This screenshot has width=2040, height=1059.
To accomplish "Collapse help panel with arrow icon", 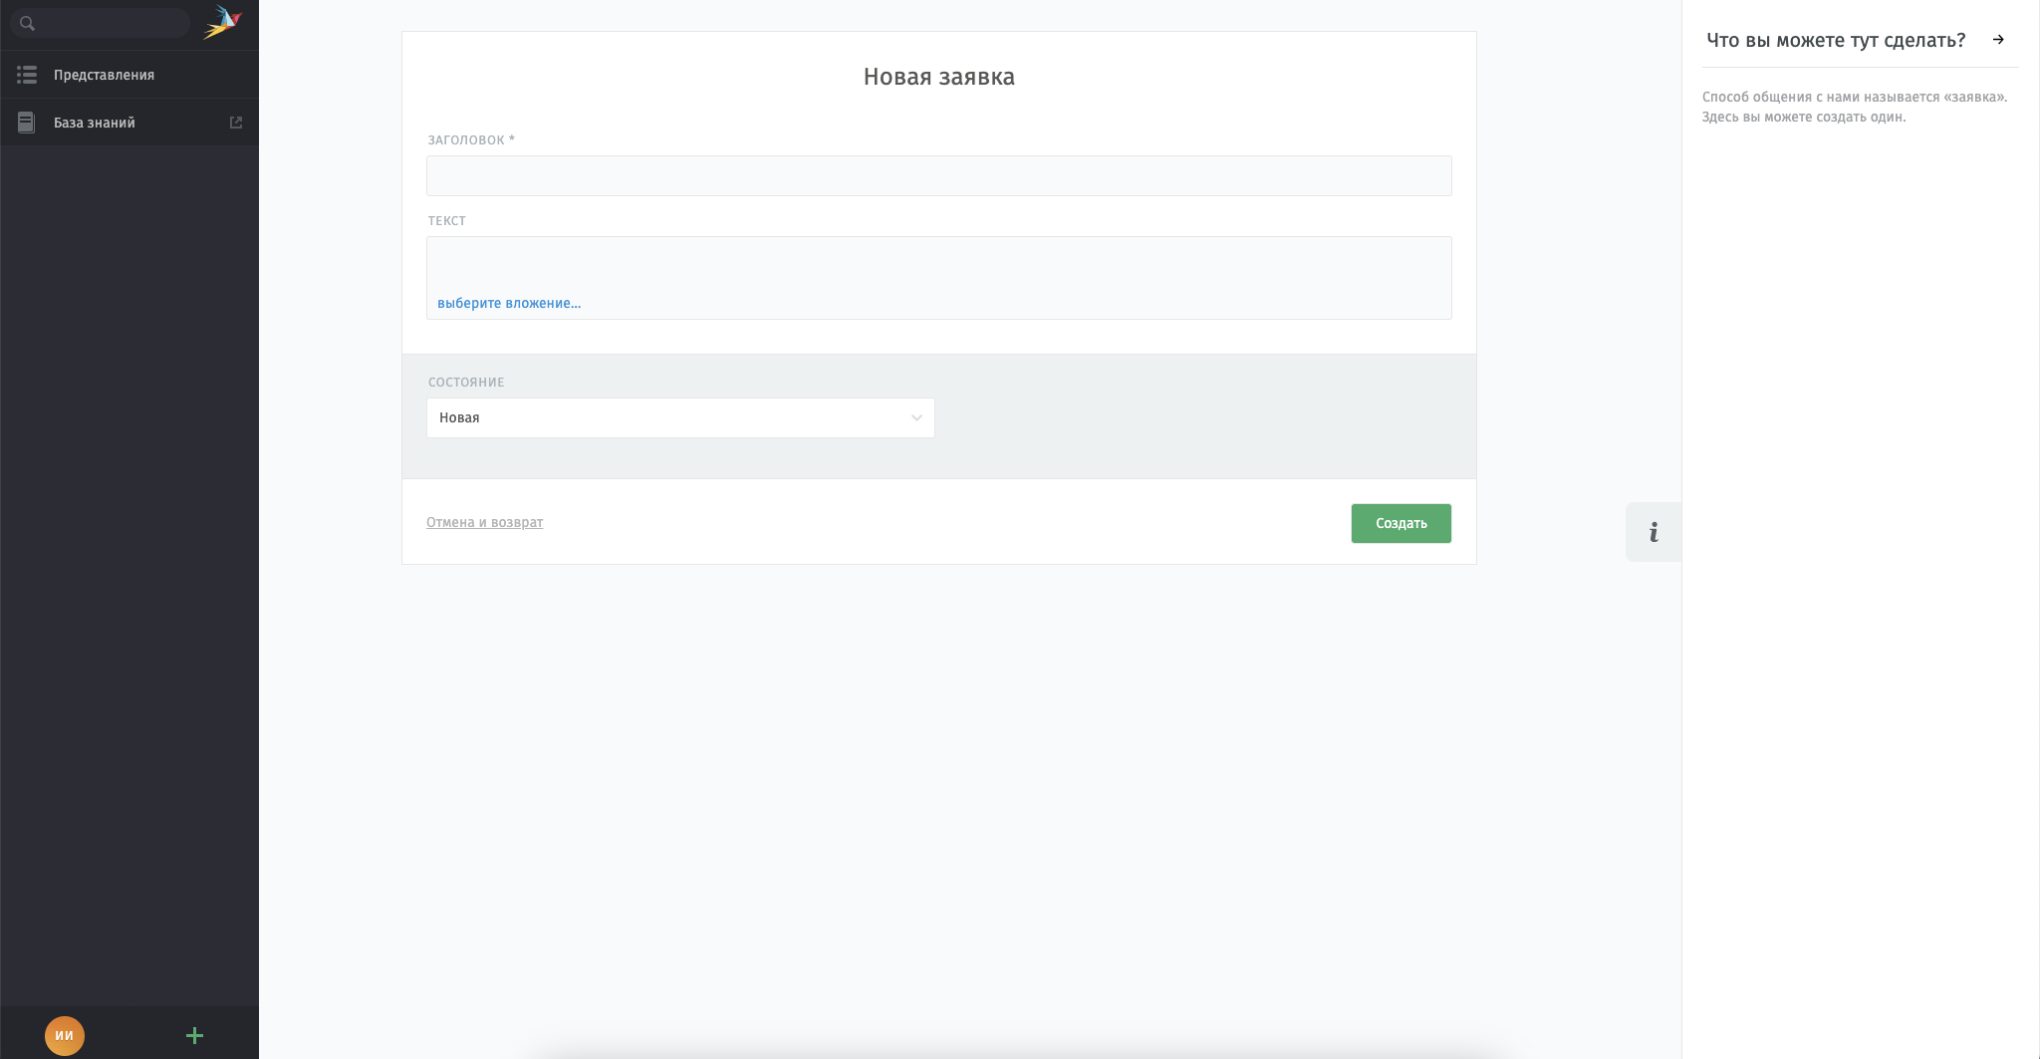I will tap(1998, 40).
